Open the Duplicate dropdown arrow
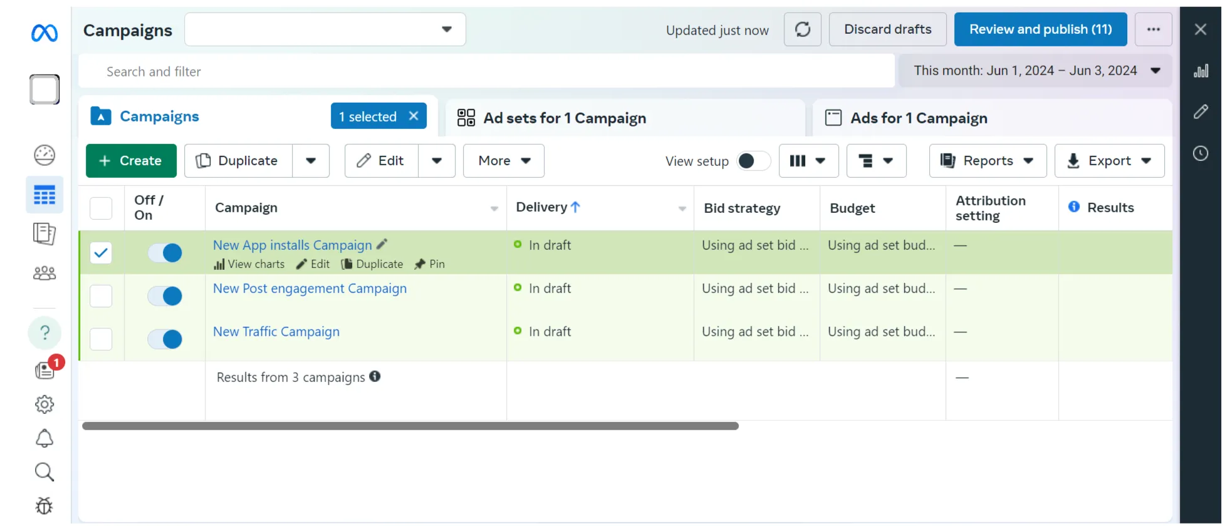This screenshot has width=1230, height=526. pyautogui.click(x=311, y=161)
